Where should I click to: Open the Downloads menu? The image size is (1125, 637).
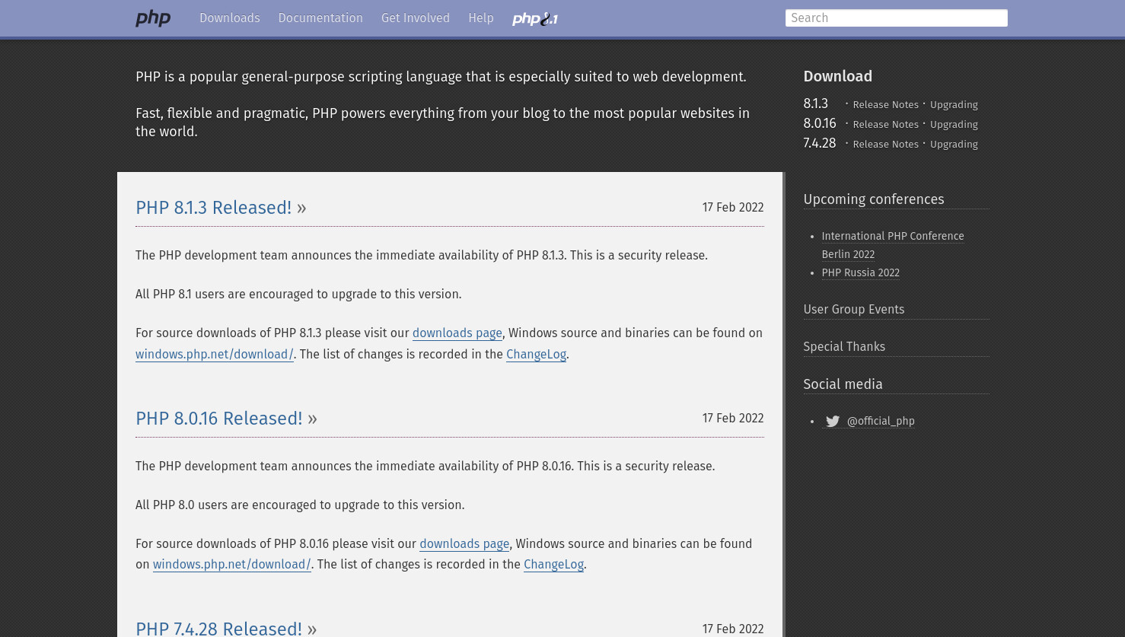click(x=230, y=18)
